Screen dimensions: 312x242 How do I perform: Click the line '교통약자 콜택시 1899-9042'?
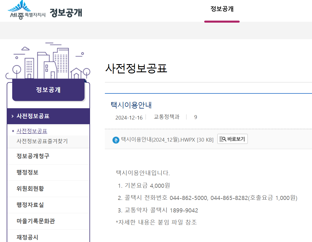pos(158,210)
